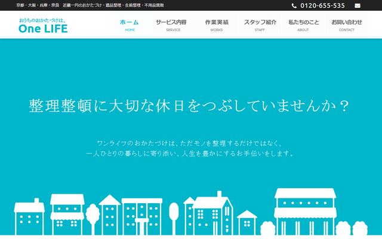The width and height of the screenshot is (382, 239).
Task: Open お問い合わせ CONTACT menu item
Action: [x=347, y=25]
